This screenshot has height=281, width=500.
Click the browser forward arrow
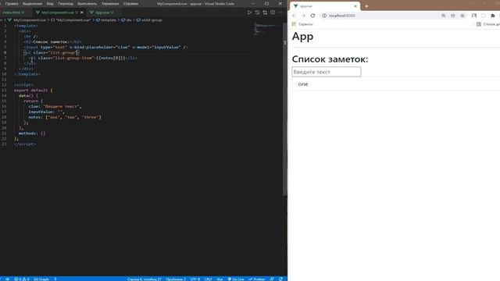click(x=303, y=16)
